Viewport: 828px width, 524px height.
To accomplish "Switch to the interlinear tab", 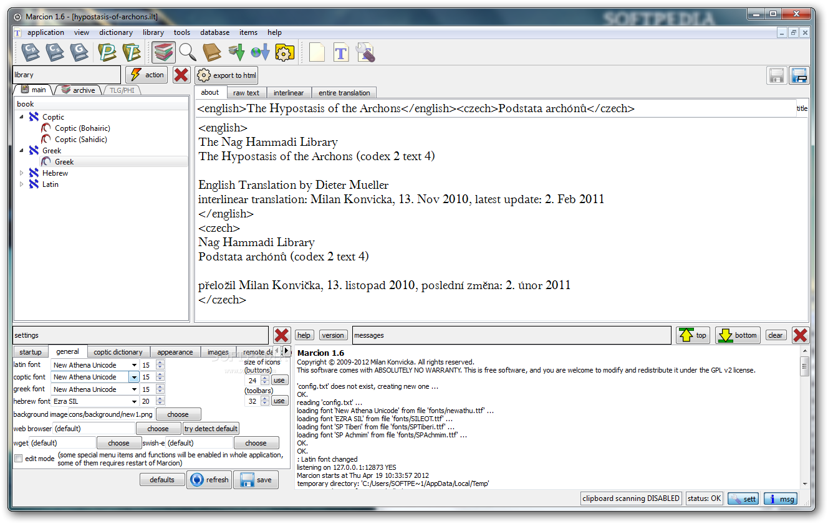I will point(289,93).
